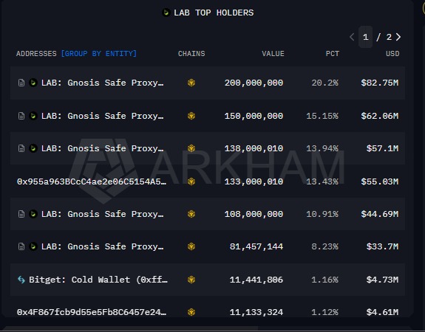Open the LAB Gnosis Safe Proxy holding 108,000,000
425x332 pixels.
(102, 214)
